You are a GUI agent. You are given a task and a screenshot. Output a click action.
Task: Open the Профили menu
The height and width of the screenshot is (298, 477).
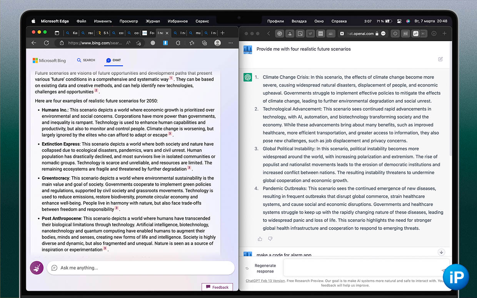click(275, 21)
